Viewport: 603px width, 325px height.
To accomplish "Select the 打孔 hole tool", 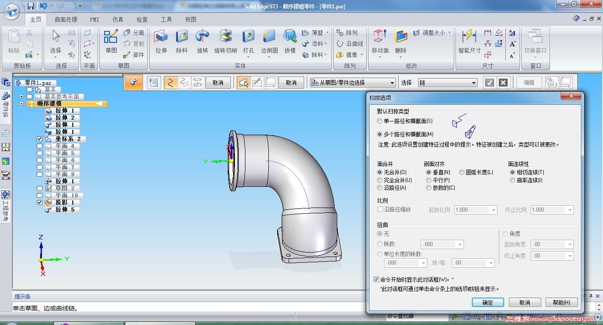I will [x=249, y=42].
